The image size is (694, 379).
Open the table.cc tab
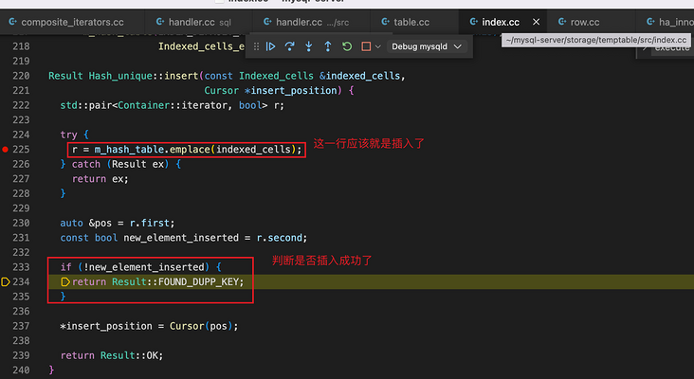point(406,22)
